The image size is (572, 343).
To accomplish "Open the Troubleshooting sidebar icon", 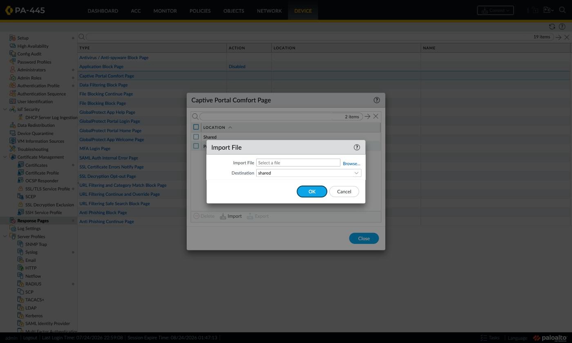I will coord(13,149).
